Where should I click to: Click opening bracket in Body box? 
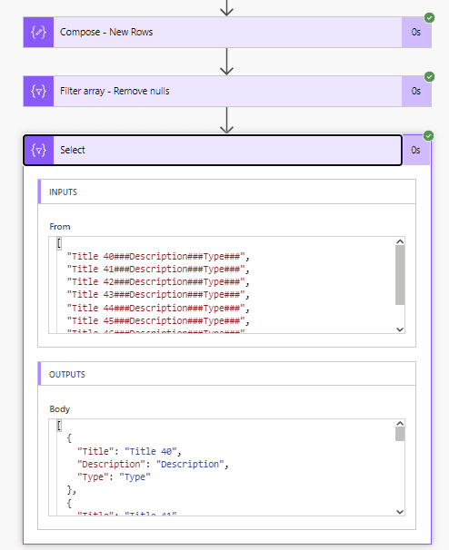pos(59,426)
